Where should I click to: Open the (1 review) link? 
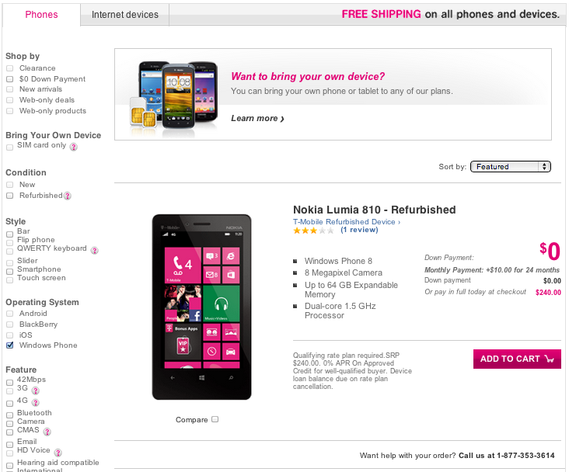coord(359,231)
